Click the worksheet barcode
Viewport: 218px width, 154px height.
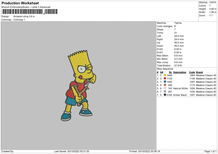[x=30, y=12]
